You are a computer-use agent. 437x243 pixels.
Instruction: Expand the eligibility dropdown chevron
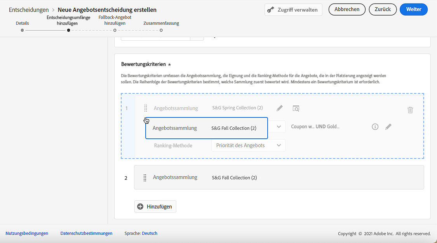(x=279, y=127)
